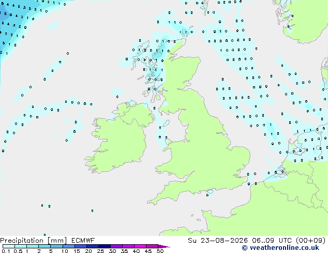Select the 20–25 mm legend swatch

coord(92,246)
